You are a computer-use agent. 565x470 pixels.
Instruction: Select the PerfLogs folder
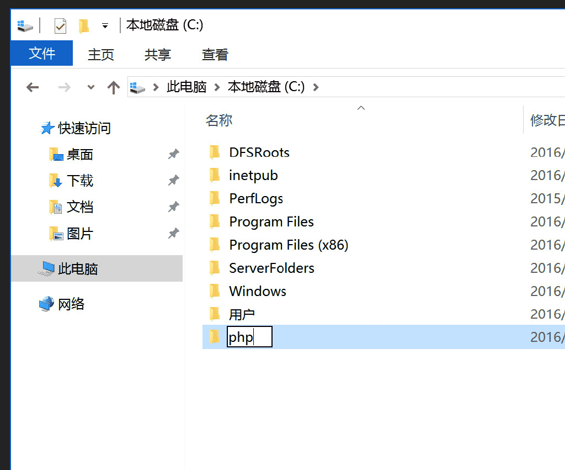pyautogui.click(x=256, y=199)
